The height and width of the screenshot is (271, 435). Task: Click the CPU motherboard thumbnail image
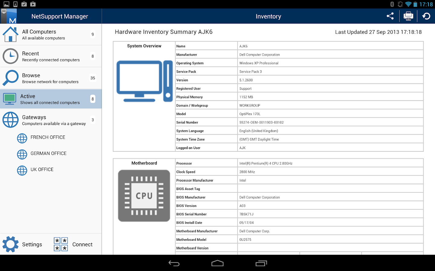coord(144,195)
